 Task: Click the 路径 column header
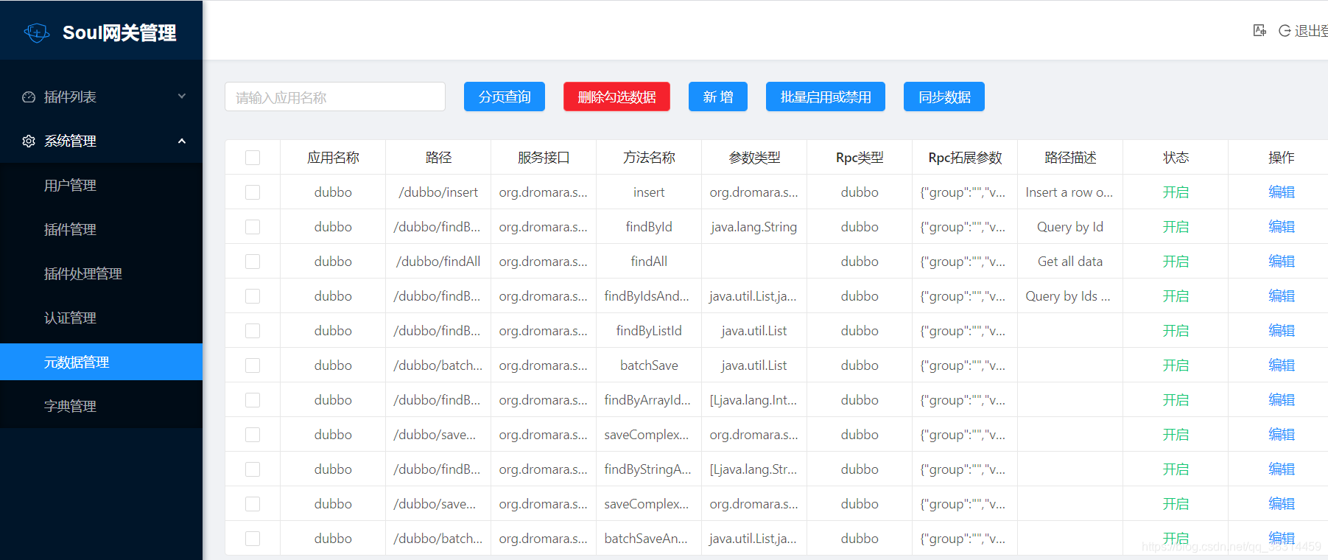[438, 158]
